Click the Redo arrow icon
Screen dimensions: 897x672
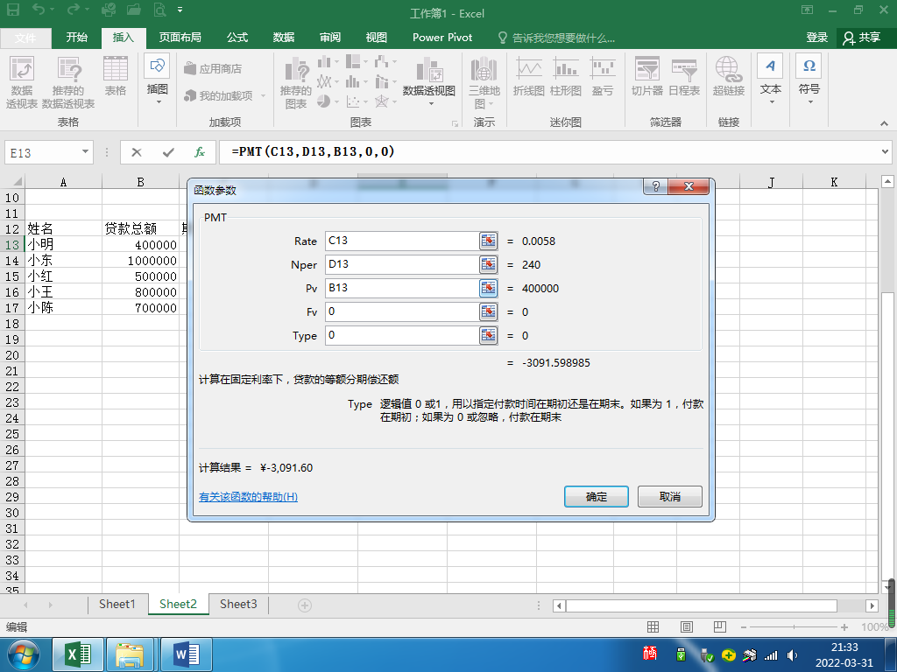coord(74,9)
